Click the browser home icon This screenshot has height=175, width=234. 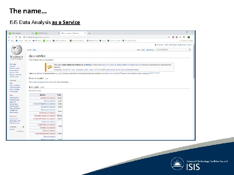tap(20, 37)
